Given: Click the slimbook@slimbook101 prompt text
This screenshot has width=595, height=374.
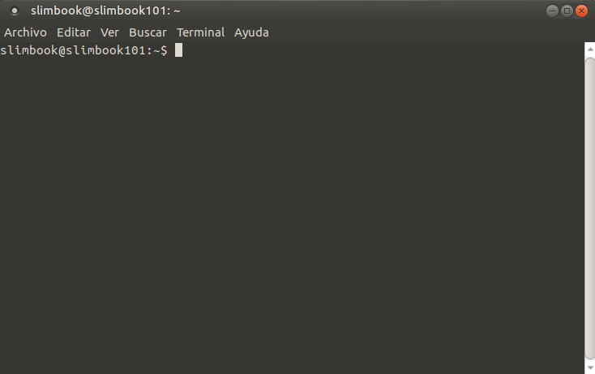Looking at the screenshot, I should point(73,50).
